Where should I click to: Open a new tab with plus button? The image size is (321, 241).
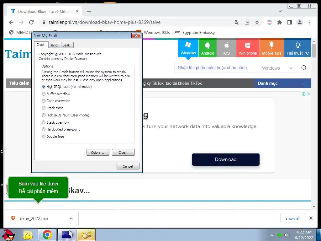89,11
